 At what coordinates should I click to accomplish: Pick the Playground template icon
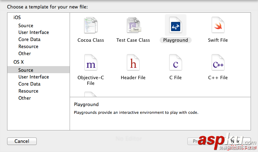coord(176,25)
